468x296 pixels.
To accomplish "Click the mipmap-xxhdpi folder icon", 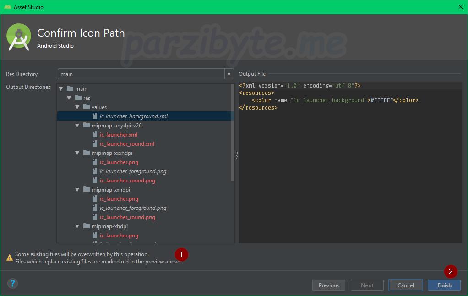I will (86, 190).
